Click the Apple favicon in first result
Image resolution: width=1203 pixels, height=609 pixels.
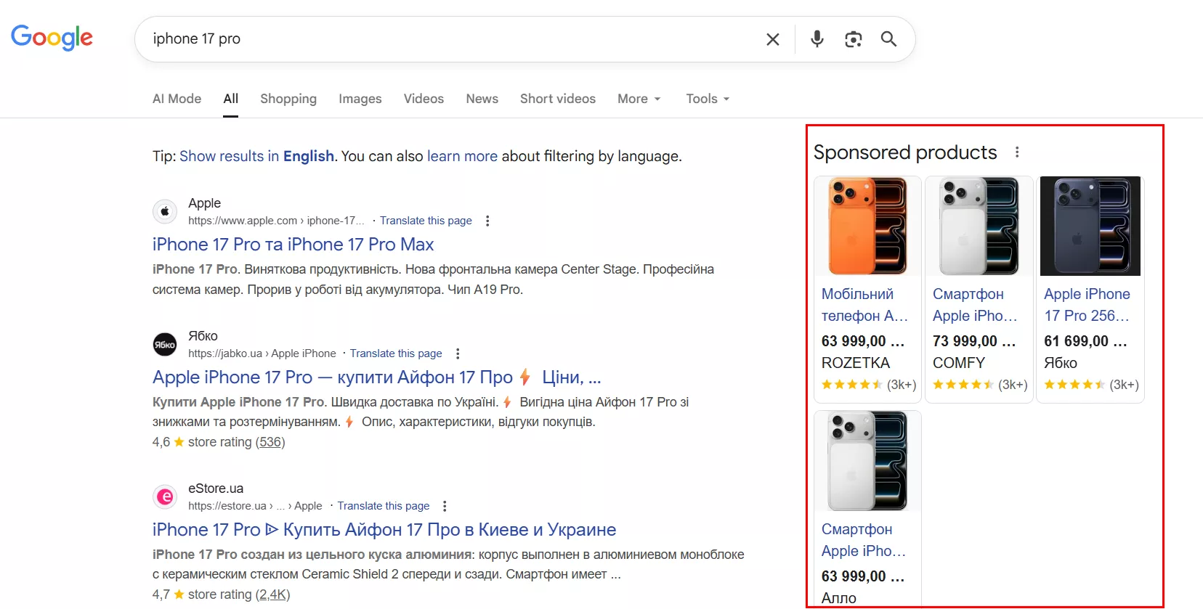[165, 212]
